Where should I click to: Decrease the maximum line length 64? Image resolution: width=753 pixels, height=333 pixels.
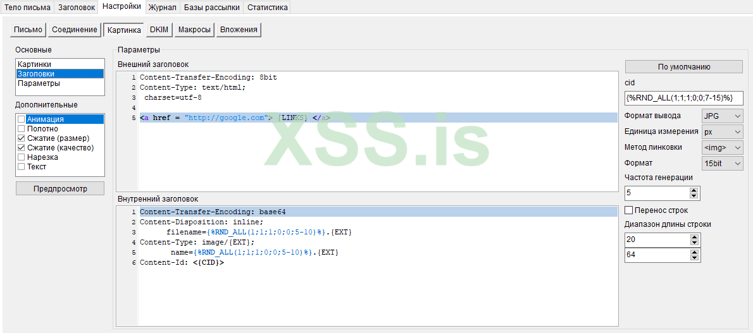pos(694,258)
